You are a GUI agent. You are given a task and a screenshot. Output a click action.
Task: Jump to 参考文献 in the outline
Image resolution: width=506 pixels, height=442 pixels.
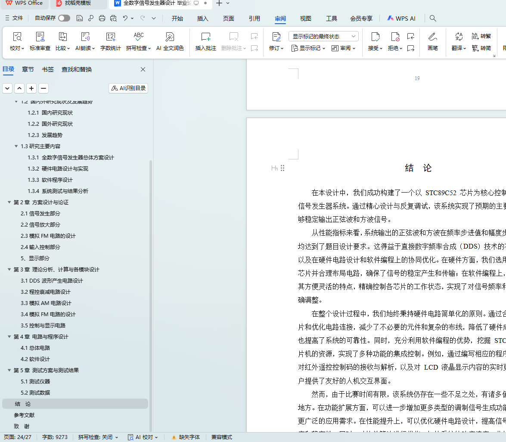[24, 415]
